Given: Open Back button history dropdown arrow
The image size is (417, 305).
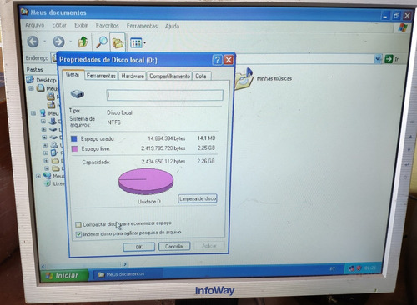Looking at the screenshot, I should pyautogui.click(x=44, y=42).
